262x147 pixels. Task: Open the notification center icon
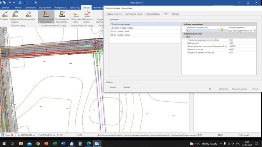(256, 143)
